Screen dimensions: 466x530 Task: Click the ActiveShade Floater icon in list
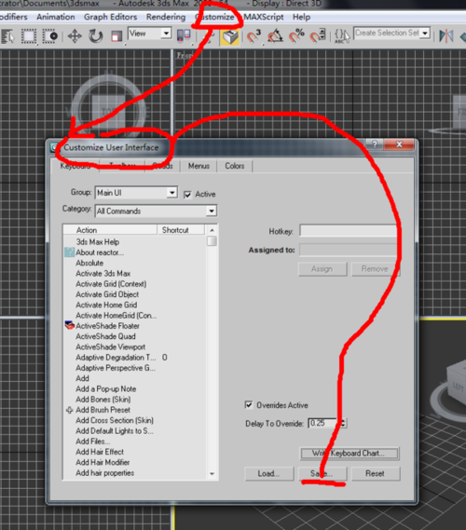tap(69, 325)
